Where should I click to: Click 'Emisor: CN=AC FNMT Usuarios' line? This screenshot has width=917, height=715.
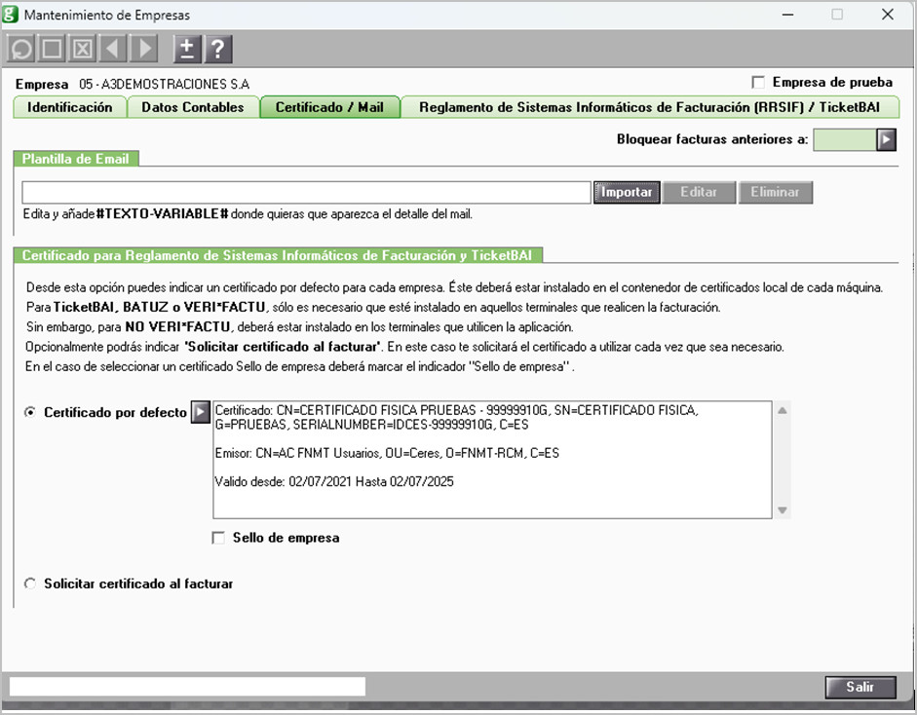(x=387, y=453)
